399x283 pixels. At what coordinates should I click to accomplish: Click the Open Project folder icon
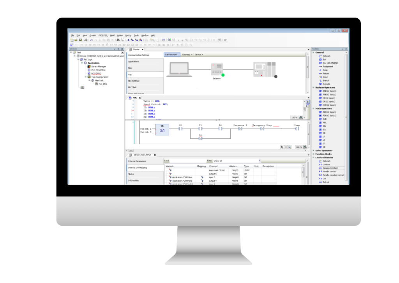point(76,40)
